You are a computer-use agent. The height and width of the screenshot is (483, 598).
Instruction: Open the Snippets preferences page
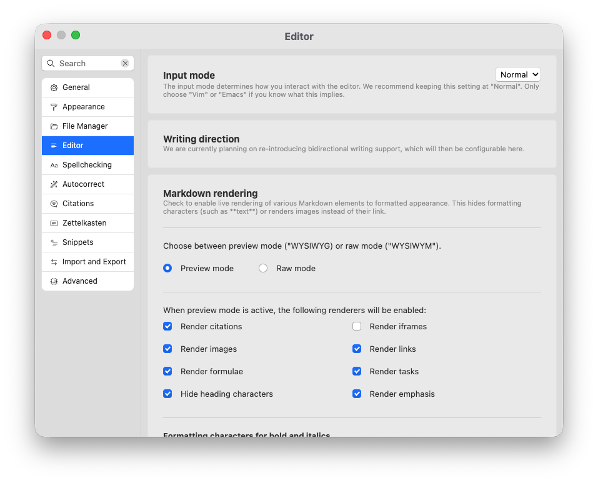[x=78, y=242]
